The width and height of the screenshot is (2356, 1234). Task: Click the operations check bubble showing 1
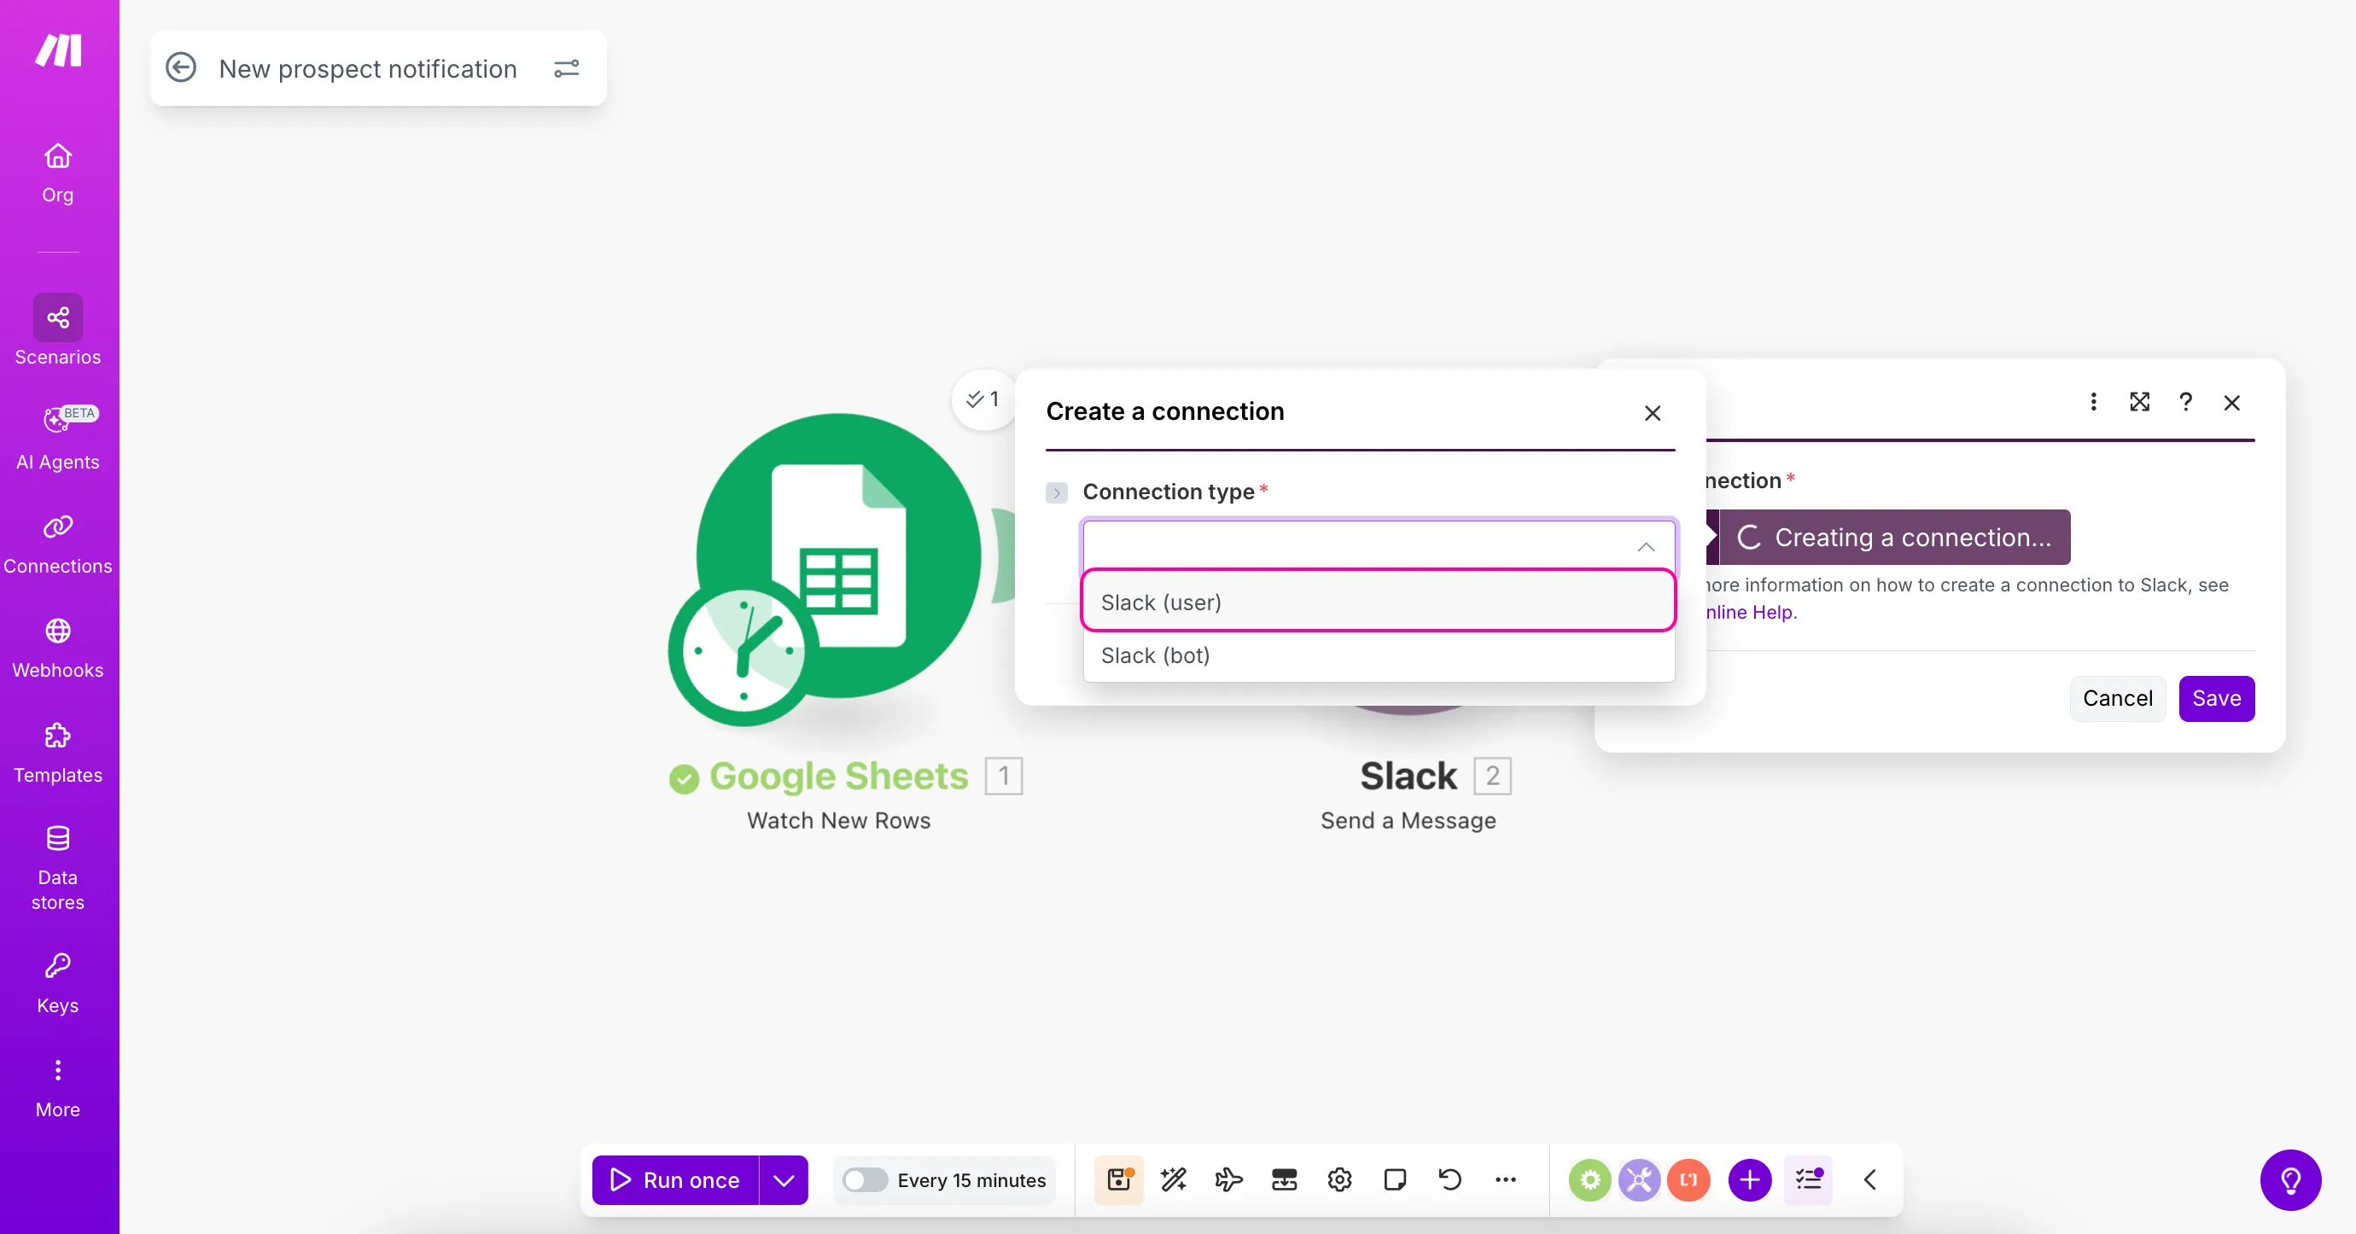pyautogui.click(x=983, y=399)
